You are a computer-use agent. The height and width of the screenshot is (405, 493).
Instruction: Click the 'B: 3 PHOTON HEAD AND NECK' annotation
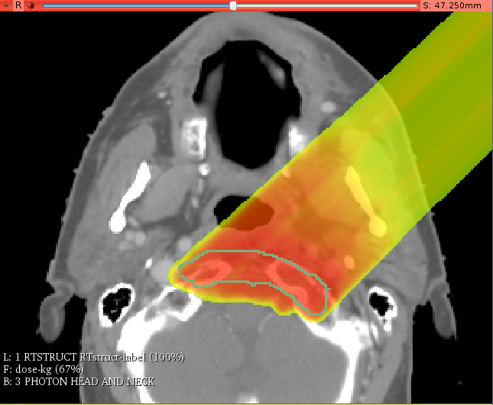coord(79,381)
